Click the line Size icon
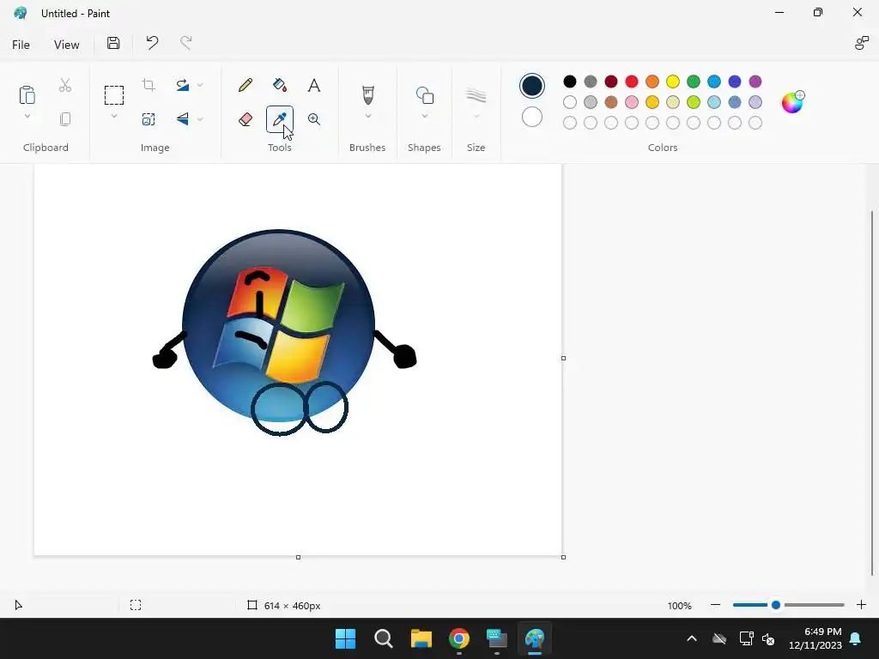Image resolution: width=879 pixels, height=659 pixels. click(x=476, y=95)
